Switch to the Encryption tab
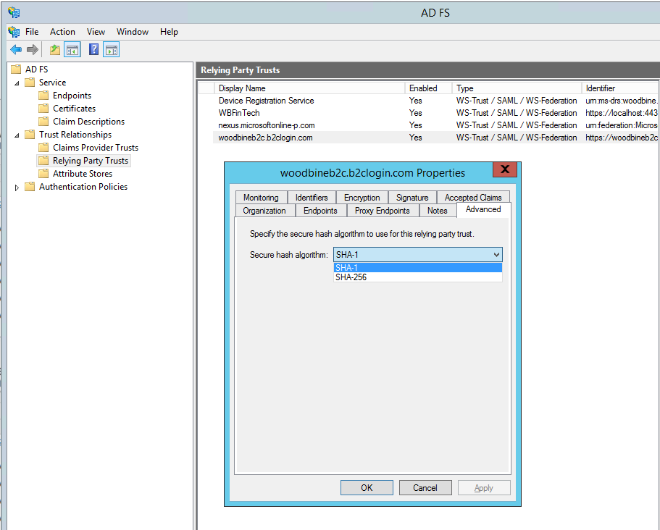The width and height of the screenshot is (660, 530). (x=362, y=197)
